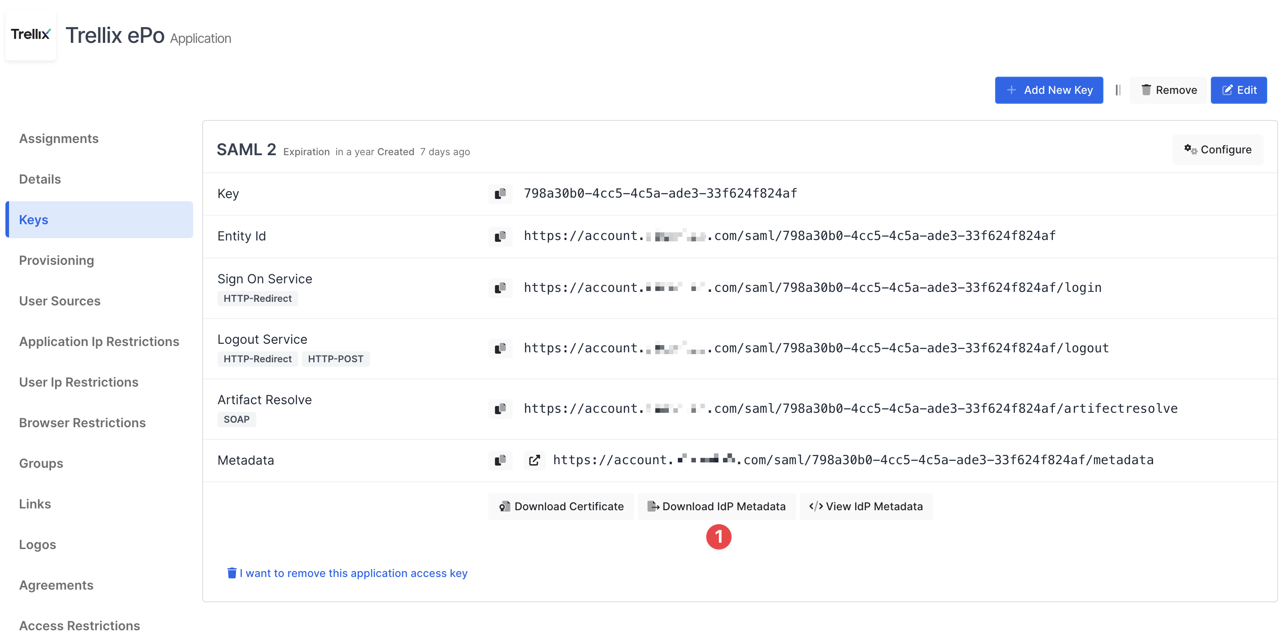Switch to the Provisioning section
Image resolution: width=1288 pixels, height=637 pixels.
click(56, 260)
